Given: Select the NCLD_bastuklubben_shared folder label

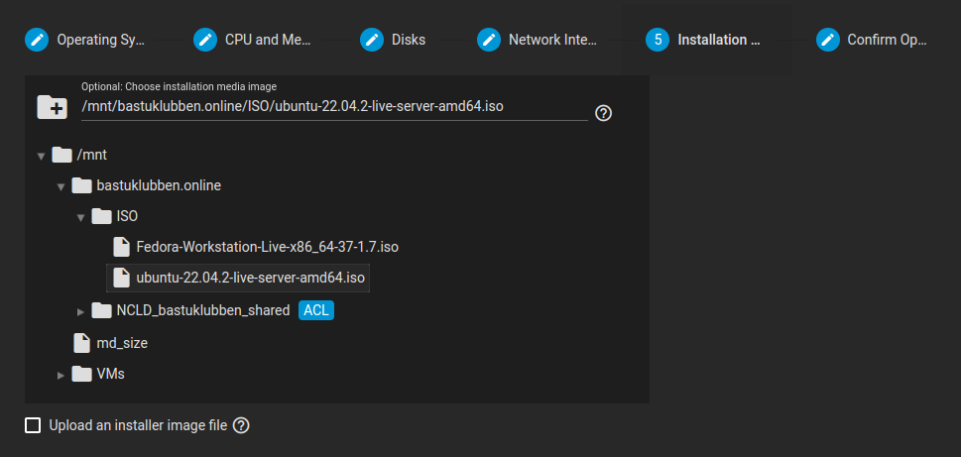Looking at the screenshot, I should click(x=203, y=310).
